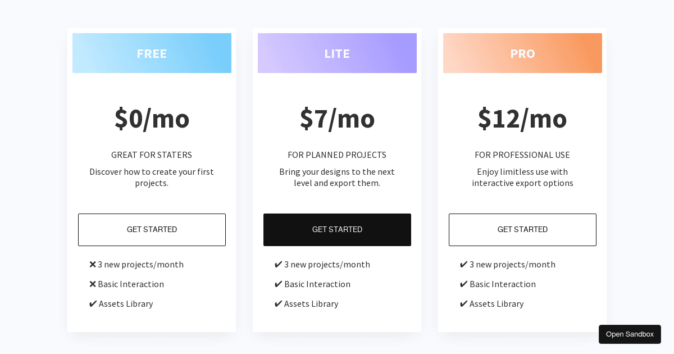Open Sandbox via the bottom-right button

click(x=630, y=334)
